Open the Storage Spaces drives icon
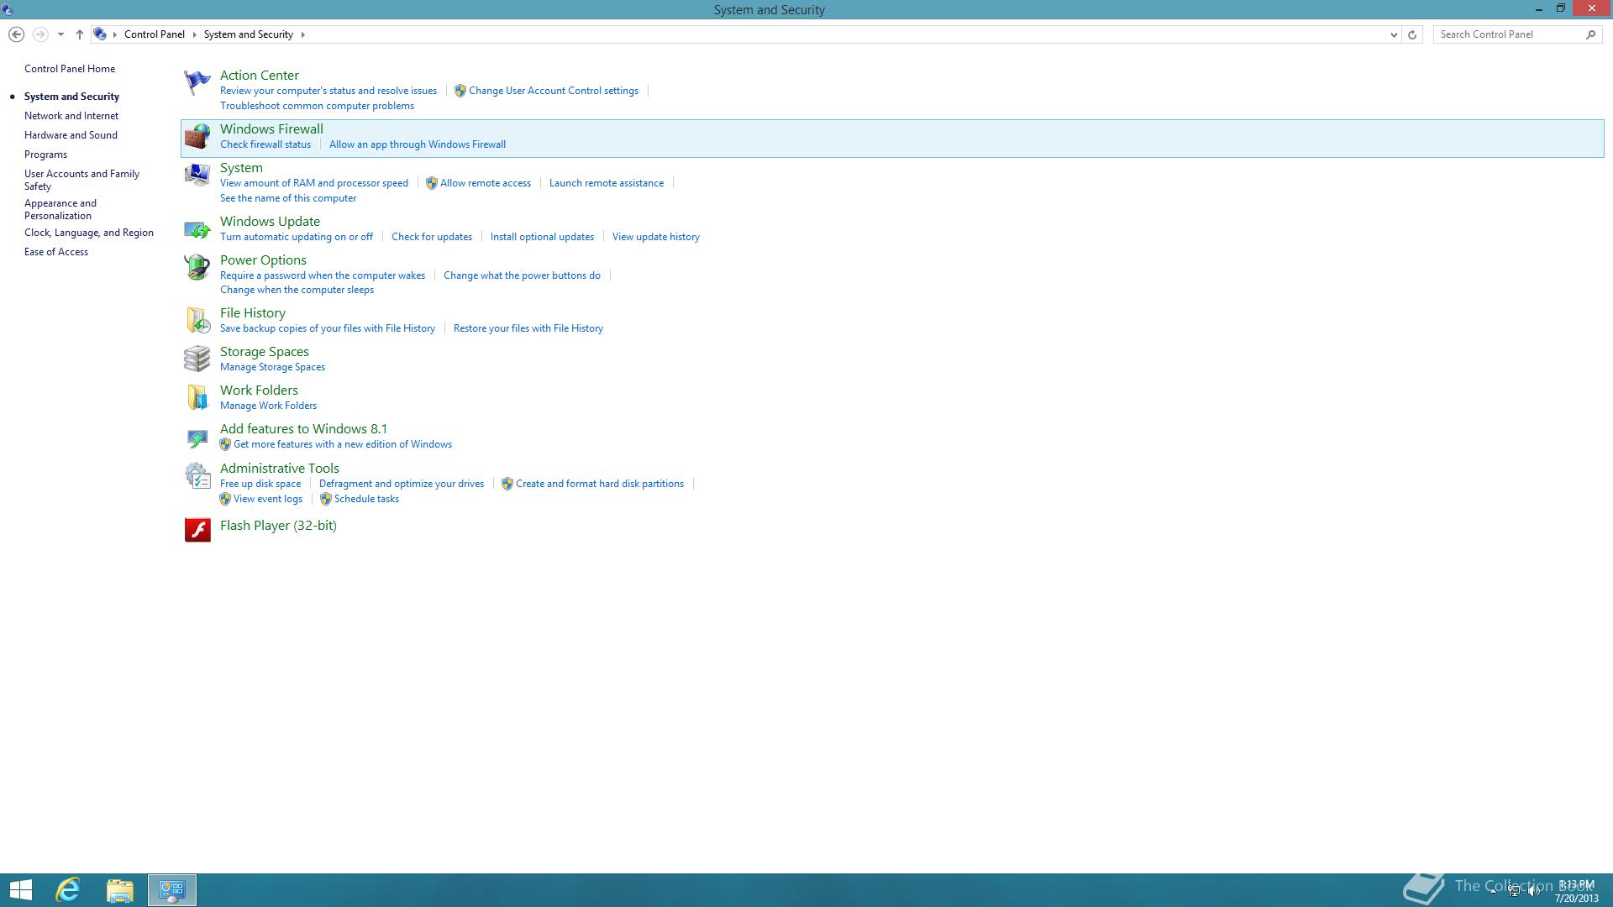 tap(197, 359)
